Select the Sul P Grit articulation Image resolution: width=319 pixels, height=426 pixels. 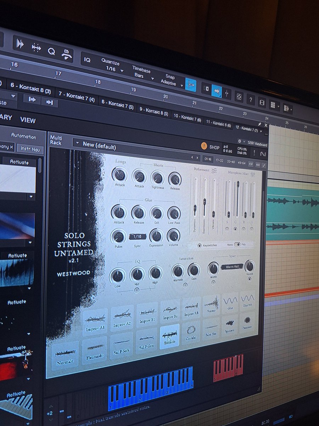(146, 340)
